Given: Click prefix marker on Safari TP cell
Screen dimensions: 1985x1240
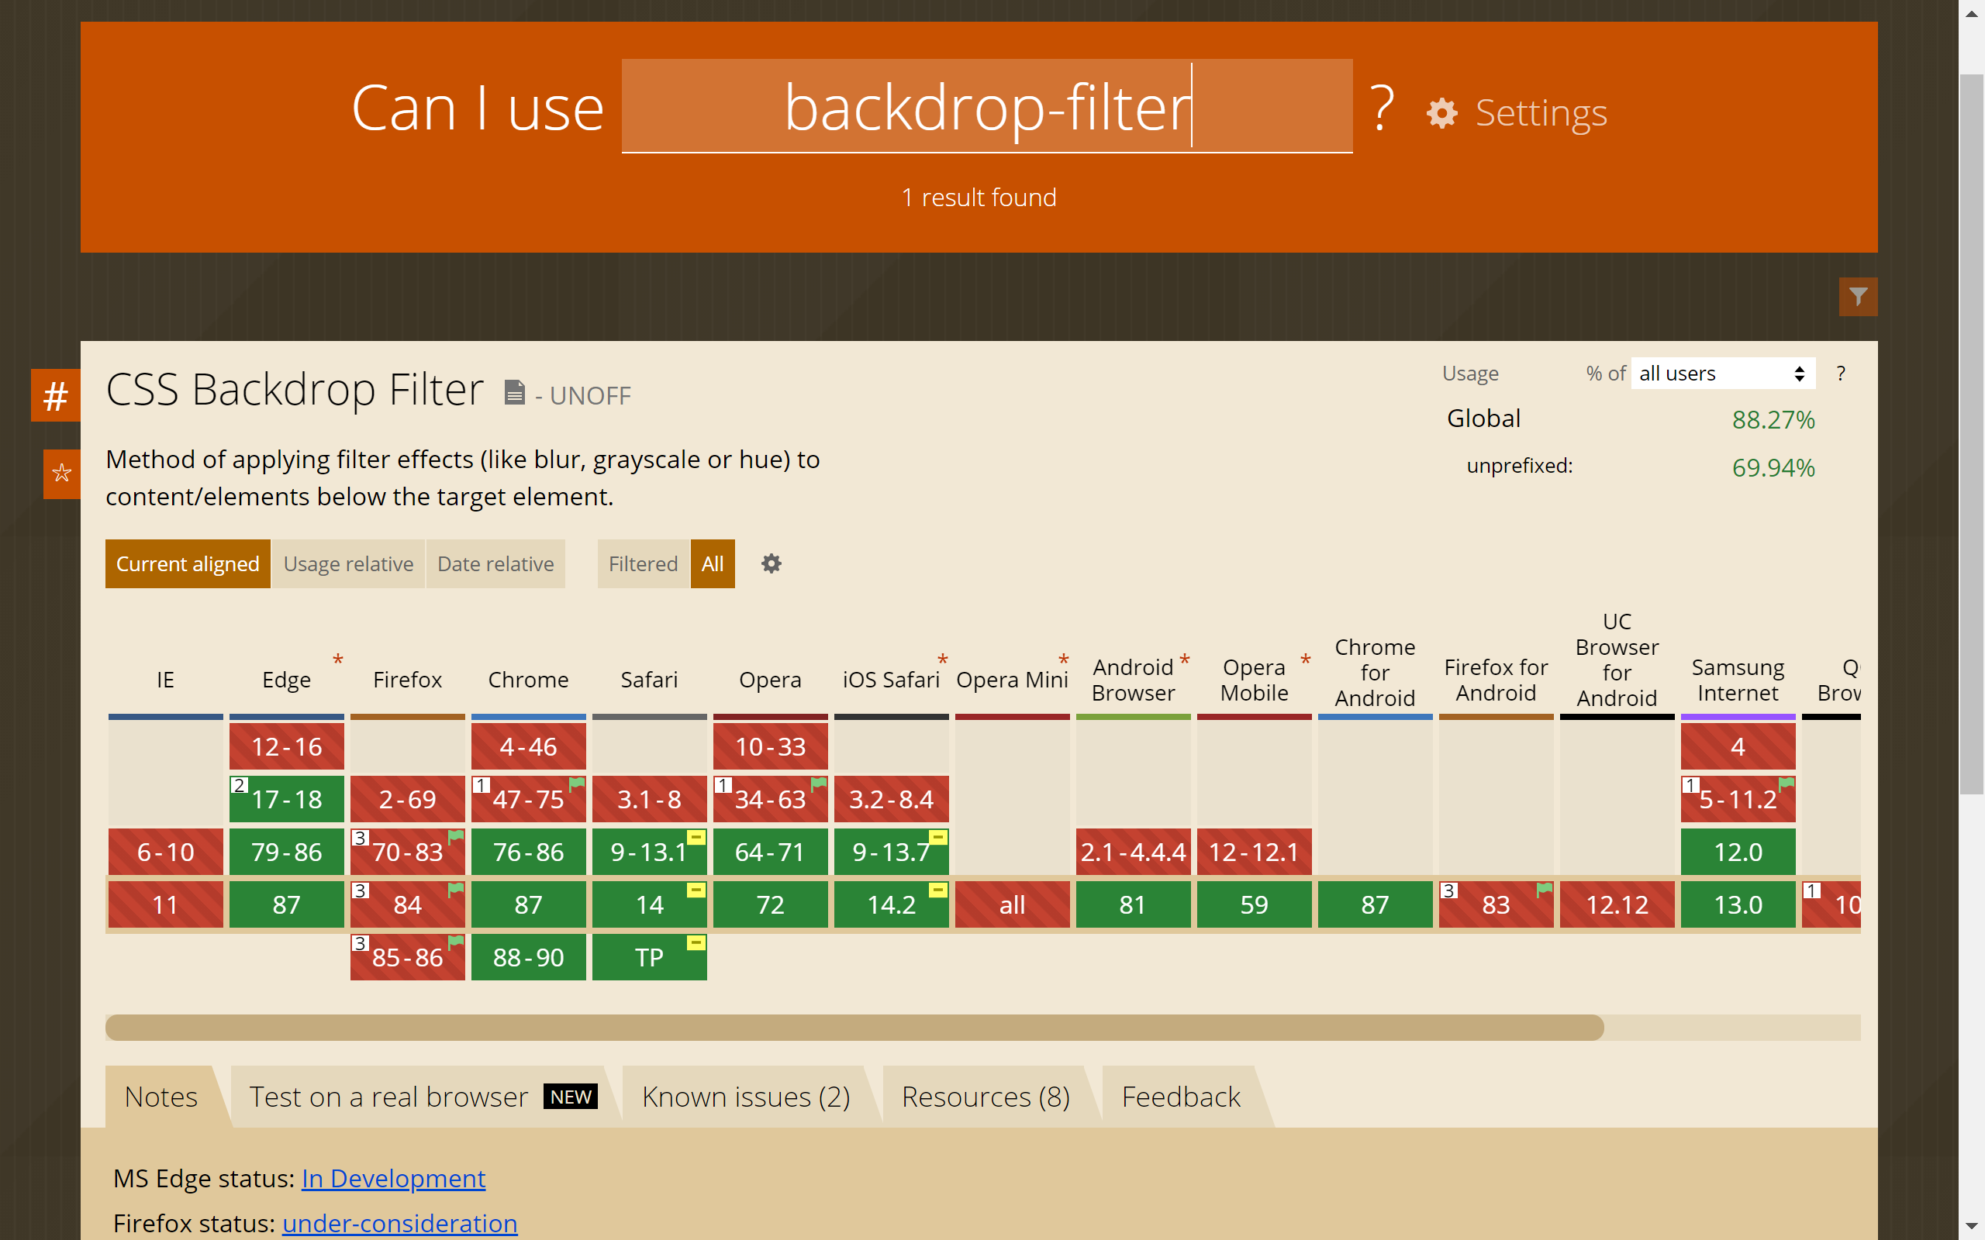Looking at the screenshot, I should pyautogui.click(x=696, y=942).
